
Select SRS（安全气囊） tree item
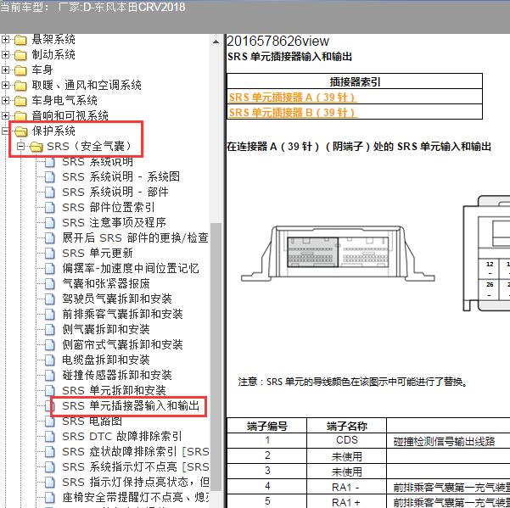tap(89, 146)
